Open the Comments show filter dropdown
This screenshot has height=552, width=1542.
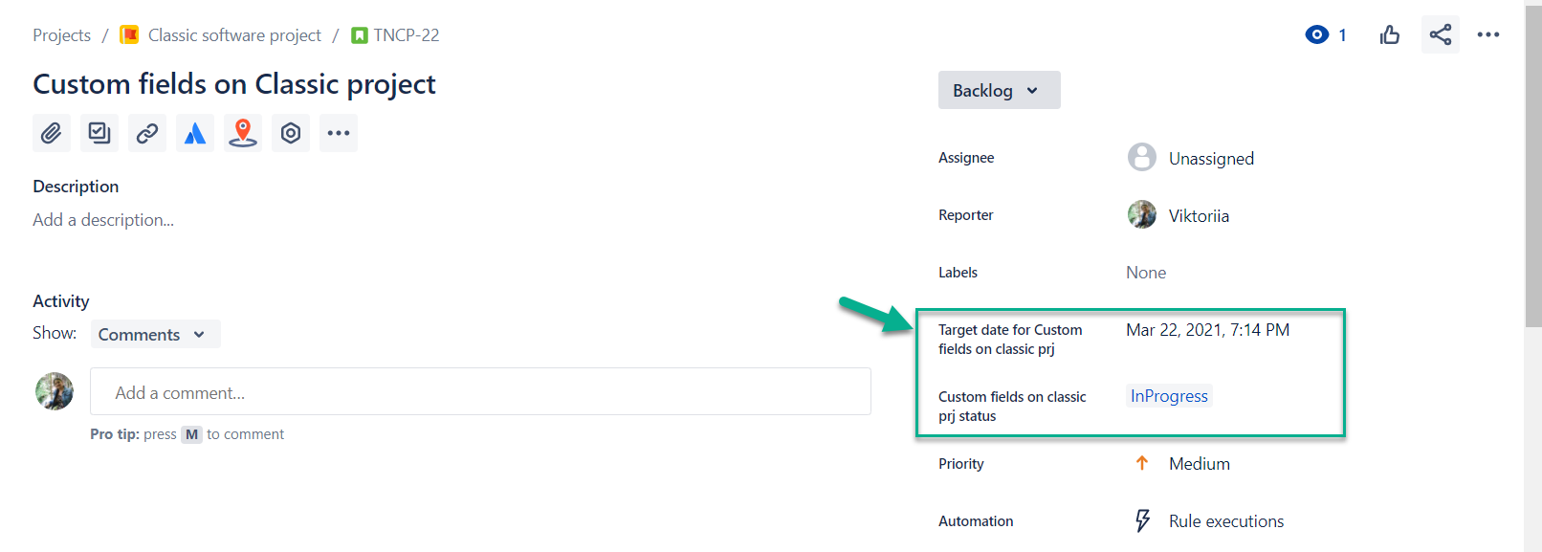coord(155,333)
